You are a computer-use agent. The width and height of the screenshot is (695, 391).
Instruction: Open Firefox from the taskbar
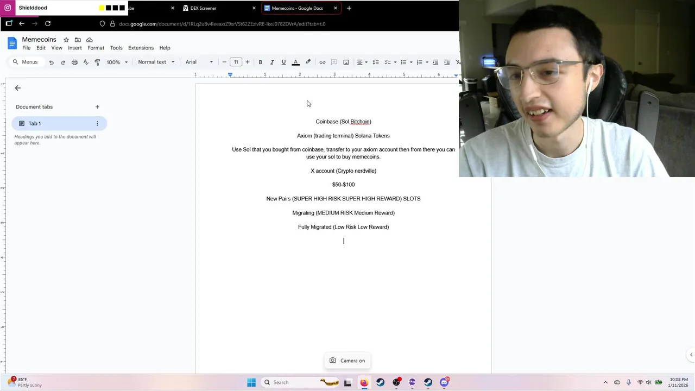[364, 382]
